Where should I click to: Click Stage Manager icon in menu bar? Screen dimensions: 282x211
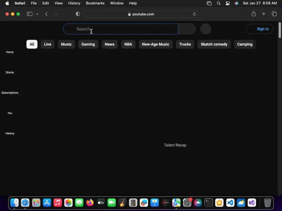click(209, 3)
